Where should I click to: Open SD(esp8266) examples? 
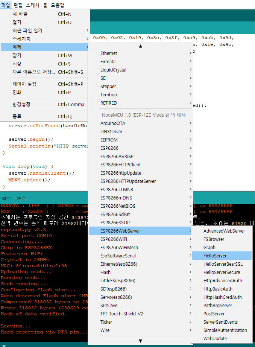(141, 289)
